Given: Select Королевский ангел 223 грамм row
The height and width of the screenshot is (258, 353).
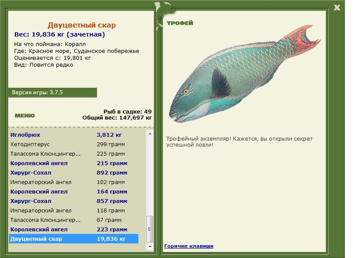Looking at the screenshot, I should pyautogui.click(x=74, y=229).
